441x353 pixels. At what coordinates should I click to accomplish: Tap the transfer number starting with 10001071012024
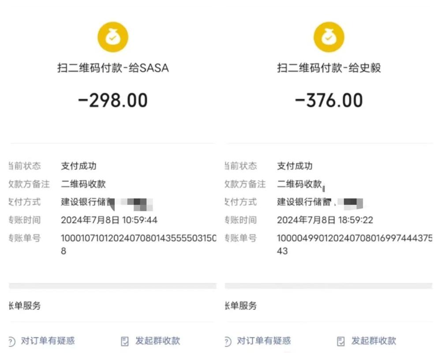138,238
